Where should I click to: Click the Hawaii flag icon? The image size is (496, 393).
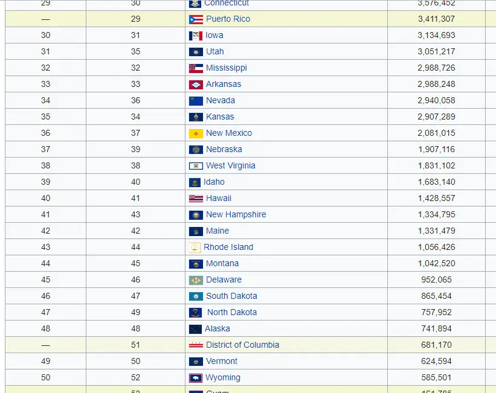coord(196,199)
